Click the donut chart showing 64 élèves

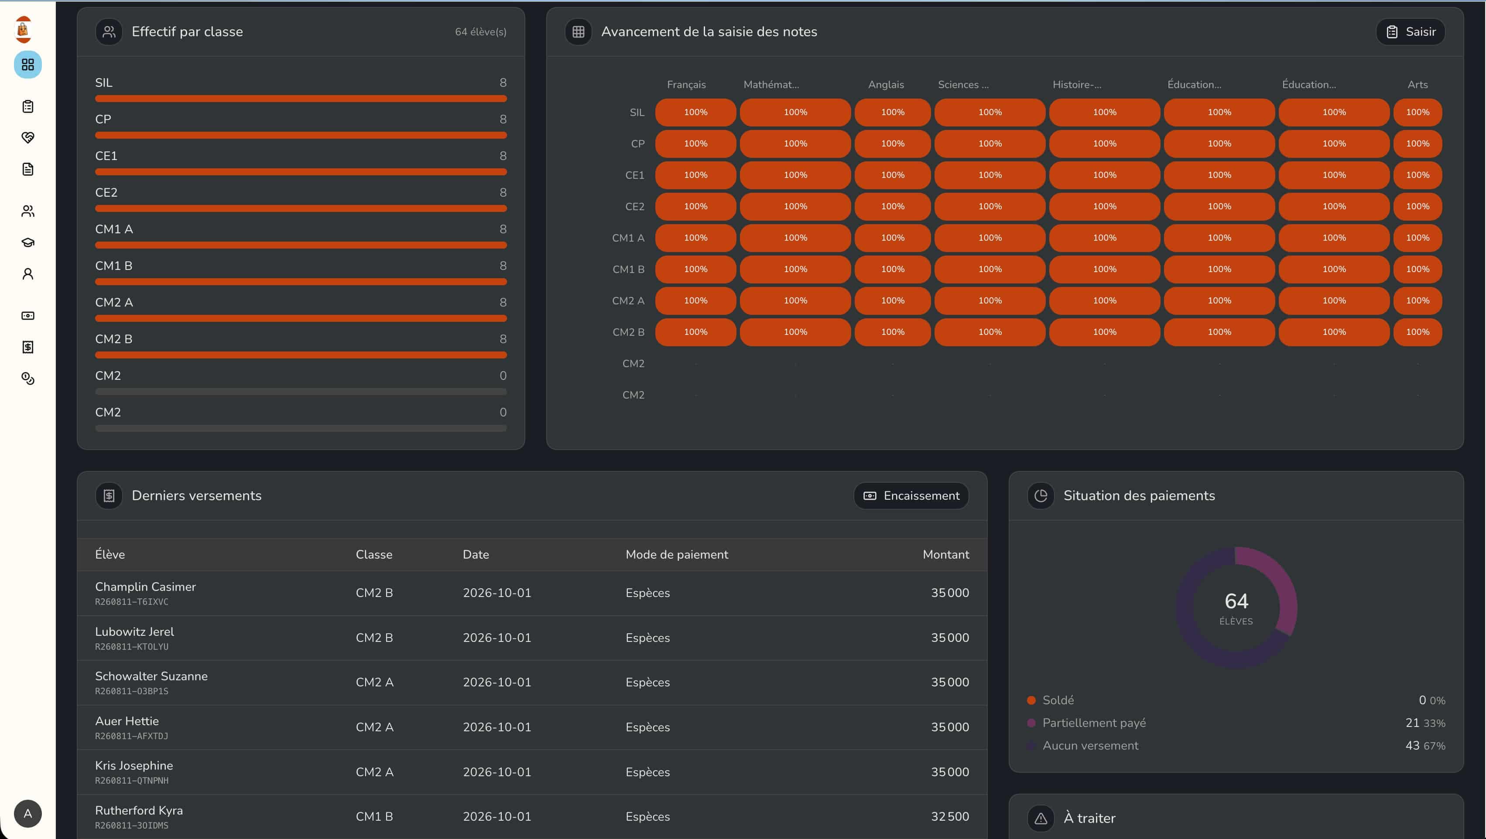(1236, 607)
